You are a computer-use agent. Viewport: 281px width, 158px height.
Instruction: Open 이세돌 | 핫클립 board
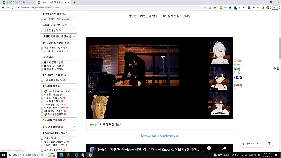[x=54, y=111]
